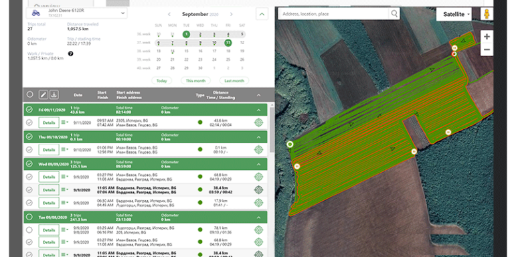Click the green start marker on map
Image resolution: width=514 pixels, height=257 pixels.
(x=289, y=145)
